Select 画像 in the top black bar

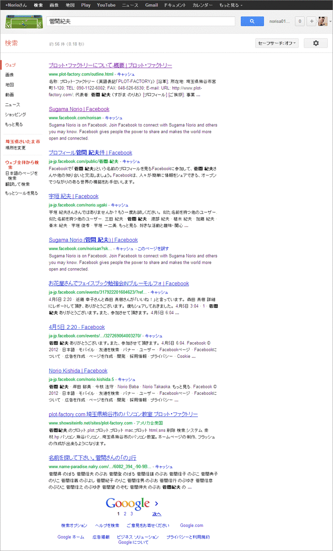coord(54,5)
